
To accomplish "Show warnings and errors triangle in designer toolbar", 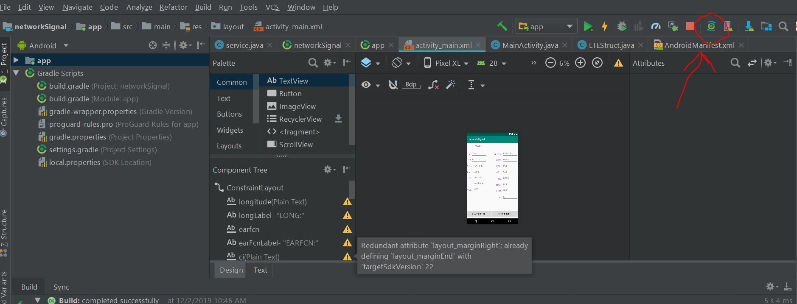I will (618, 63).
